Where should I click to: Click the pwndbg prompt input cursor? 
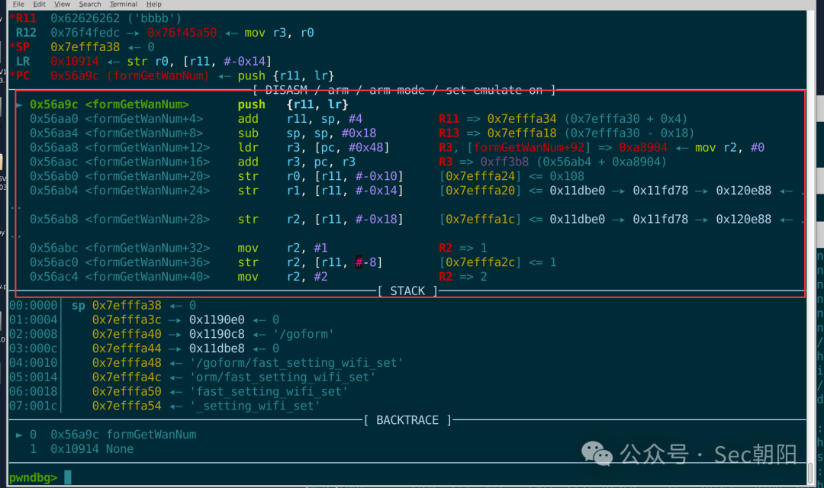[x=68, y=477]
